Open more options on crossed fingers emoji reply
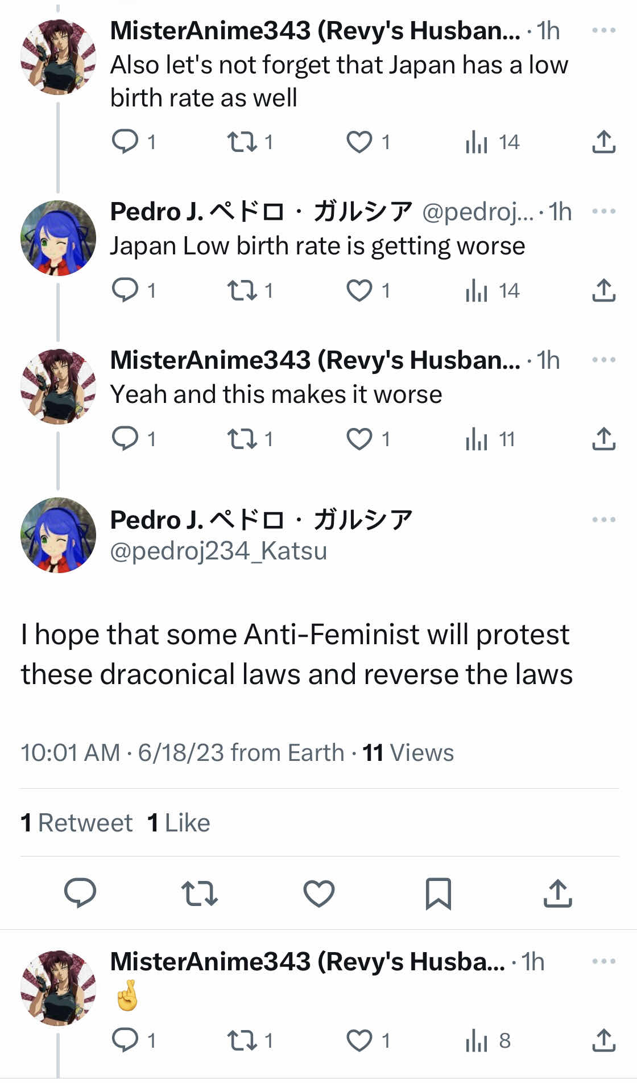 pos(603,961)
